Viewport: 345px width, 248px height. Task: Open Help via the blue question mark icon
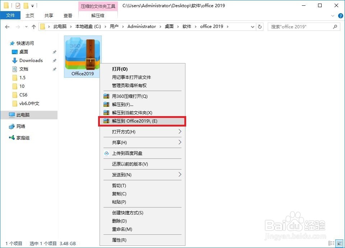340,15
